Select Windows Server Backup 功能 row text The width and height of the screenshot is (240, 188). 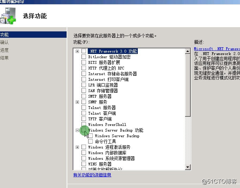point(116,130)
